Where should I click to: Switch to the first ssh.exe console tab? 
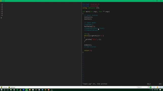4,87
